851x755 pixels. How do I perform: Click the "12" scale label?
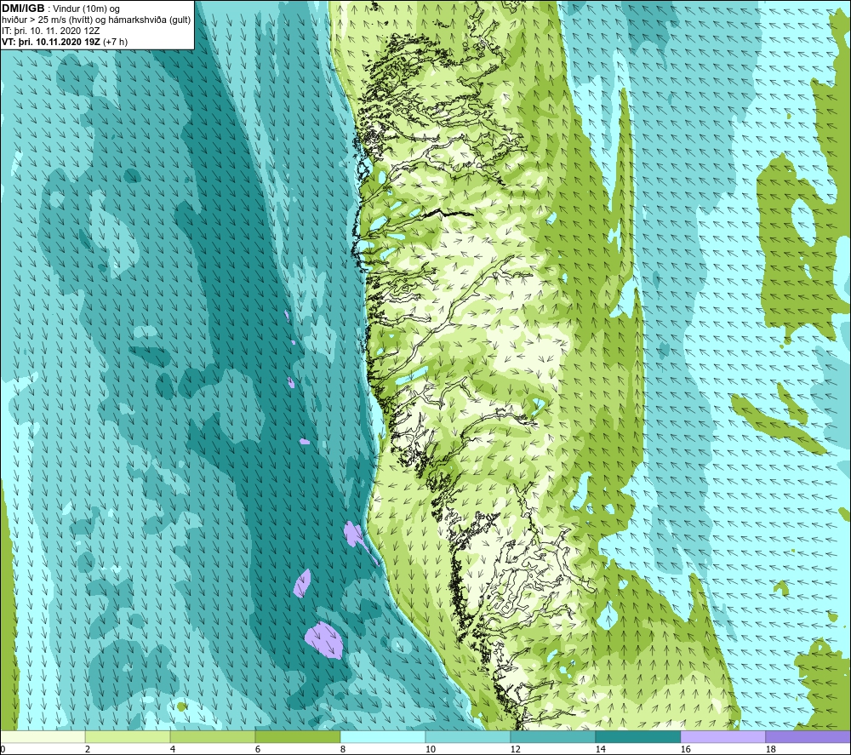click(515, 749)
